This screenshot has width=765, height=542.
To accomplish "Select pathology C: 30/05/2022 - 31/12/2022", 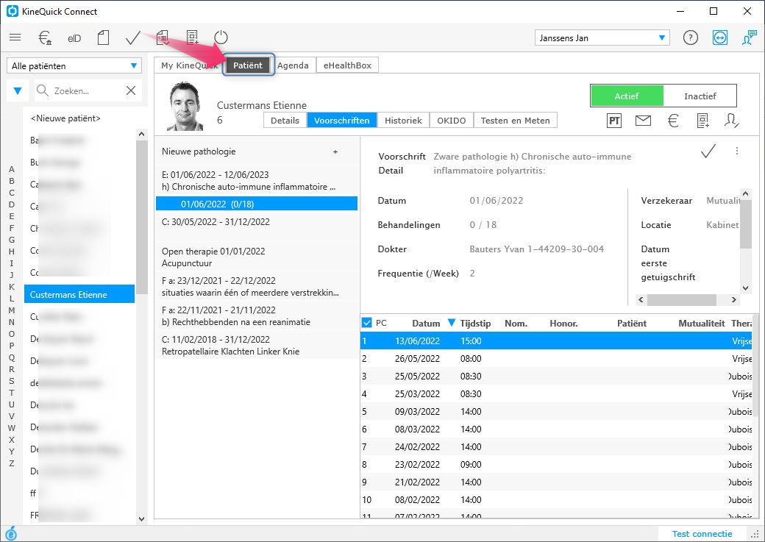I will coord(257,227).
